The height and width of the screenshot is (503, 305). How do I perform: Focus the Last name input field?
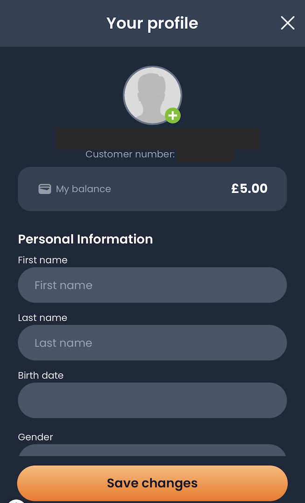(x=152, y=343)
